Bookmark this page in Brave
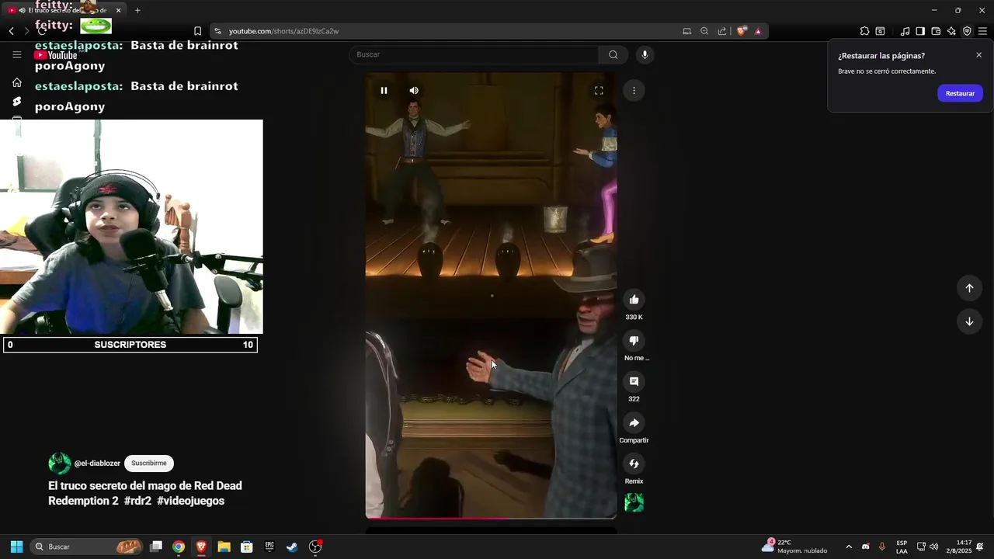Image resolution: width=994 pixels, height=559 pixels. (x=197, y=31)
